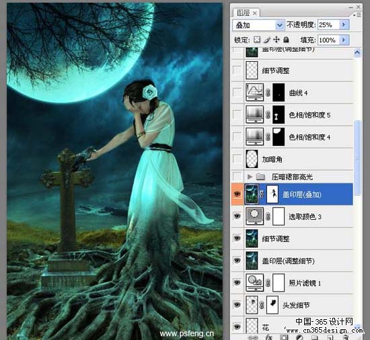Open the fill slider arrow
This screenshot has height=340, width=370.
[x=344, y=40]
